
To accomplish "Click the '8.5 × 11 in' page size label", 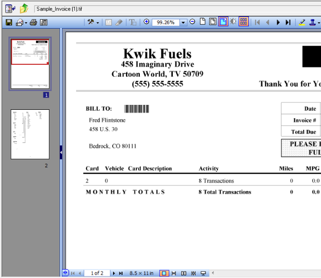I will point(141,273).
